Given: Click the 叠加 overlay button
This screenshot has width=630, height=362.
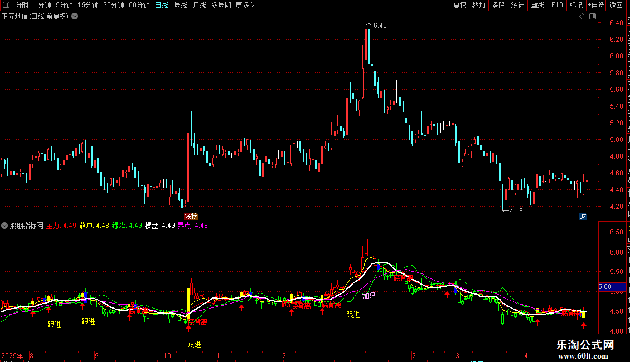Looking at the screenshot, I should click(478, 5).
